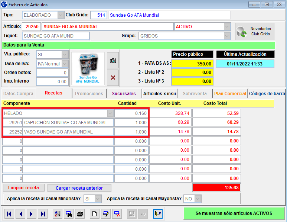The height and width of the screenshot is (222, 287).
Task: Click the SUNDAE GO AFA MUNDIAL name field
Action: click(107, 26)
